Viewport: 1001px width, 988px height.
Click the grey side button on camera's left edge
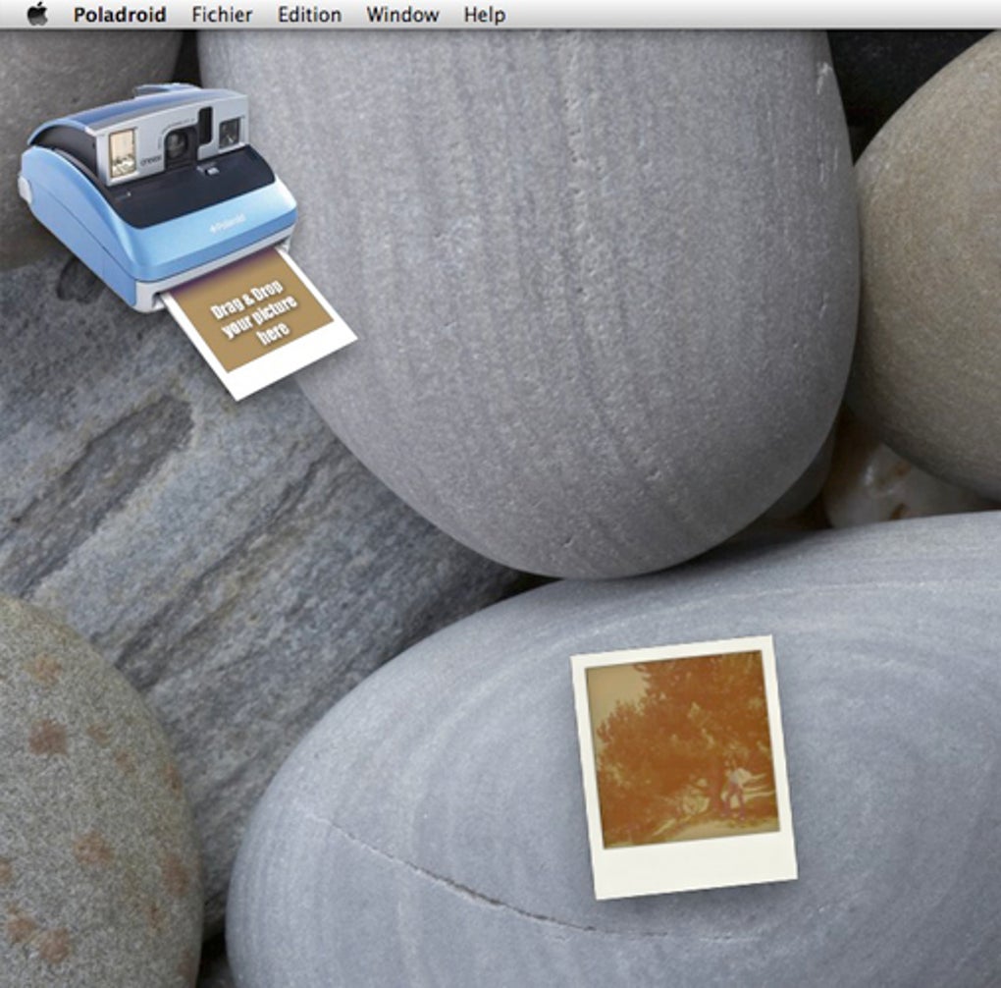pos(24,191)
